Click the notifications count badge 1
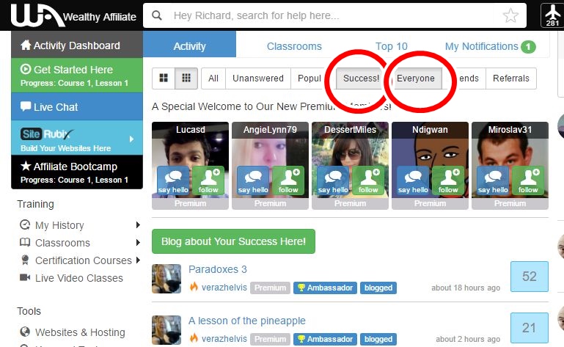 (528, 47)
